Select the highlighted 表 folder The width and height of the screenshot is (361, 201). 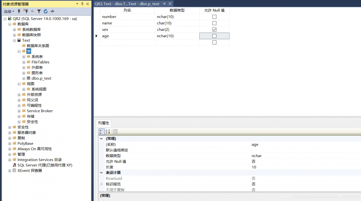click(29, 51)
